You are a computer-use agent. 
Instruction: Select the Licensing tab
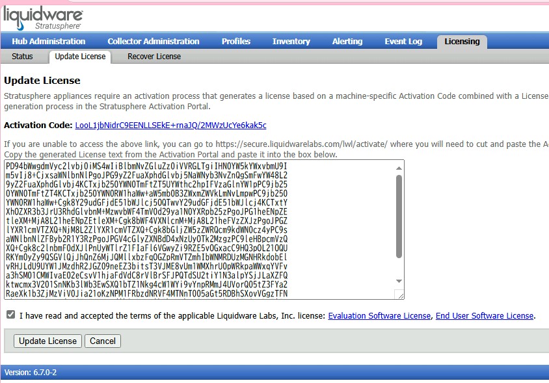click(x=462, y=42)
